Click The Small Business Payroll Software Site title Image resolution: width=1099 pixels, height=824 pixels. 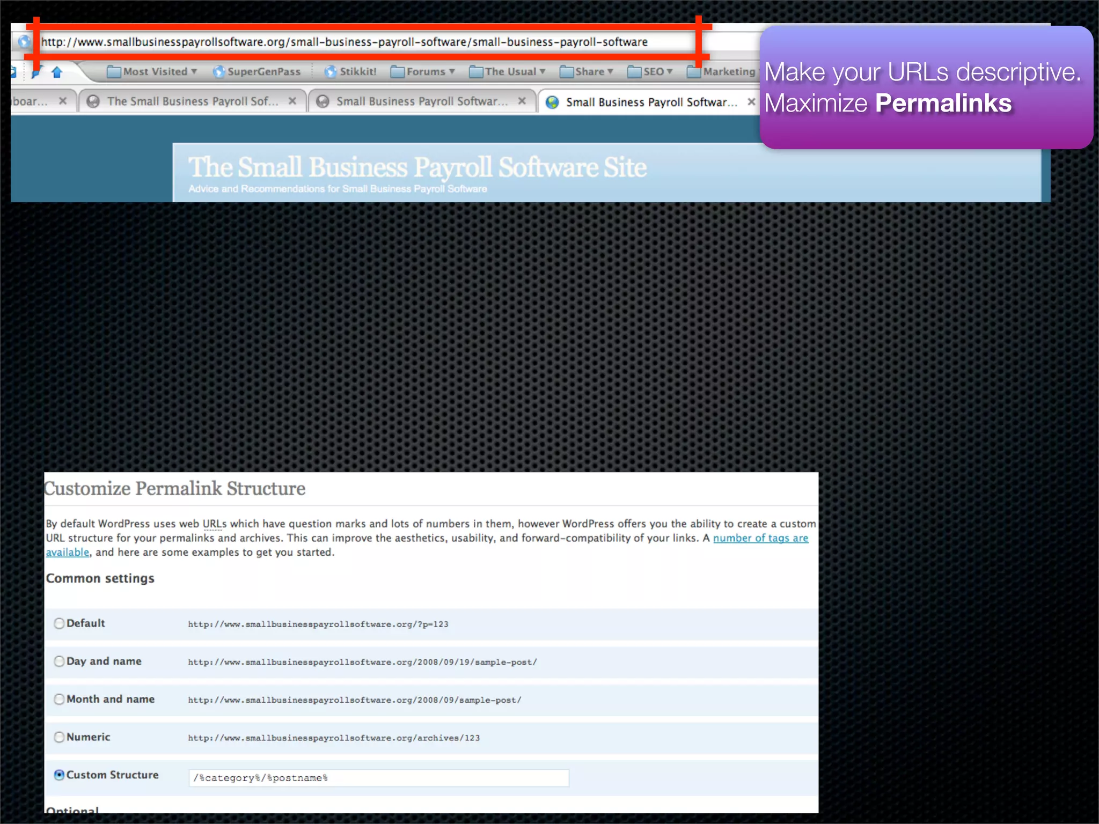(417, 167)
